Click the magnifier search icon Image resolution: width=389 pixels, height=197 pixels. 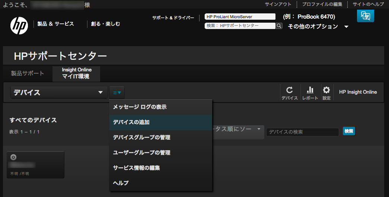click(279, 26)
